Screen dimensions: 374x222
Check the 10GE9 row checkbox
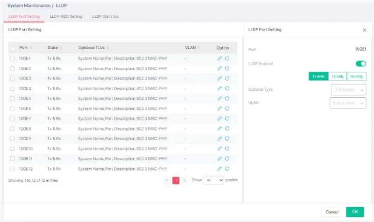[x=12, y=139]
